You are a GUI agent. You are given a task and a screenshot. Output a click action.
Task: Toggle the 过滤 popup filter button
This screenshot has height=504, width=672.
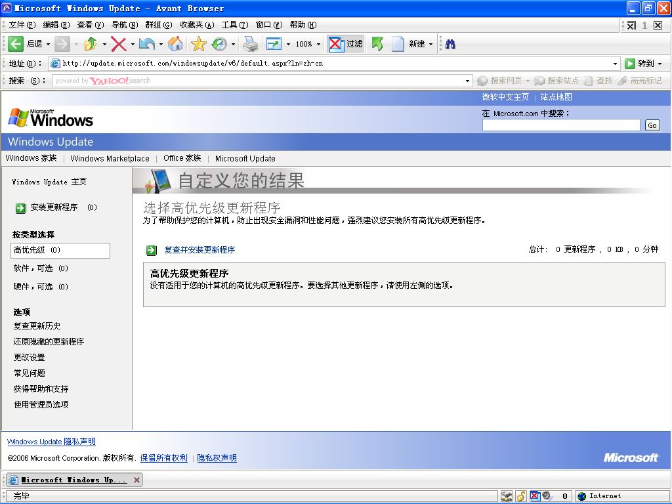click(x=346, y=44)
